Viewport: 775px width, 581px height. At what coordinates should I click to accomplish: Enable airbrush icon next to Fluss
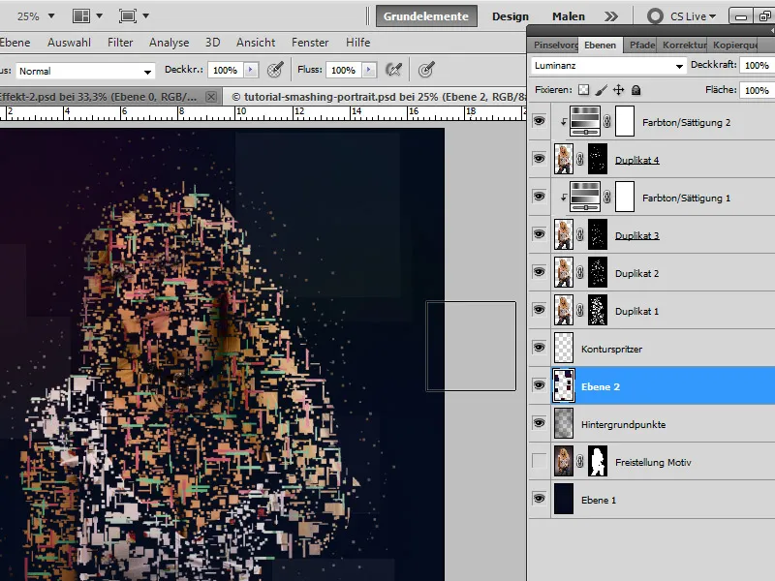pos(393,70)
